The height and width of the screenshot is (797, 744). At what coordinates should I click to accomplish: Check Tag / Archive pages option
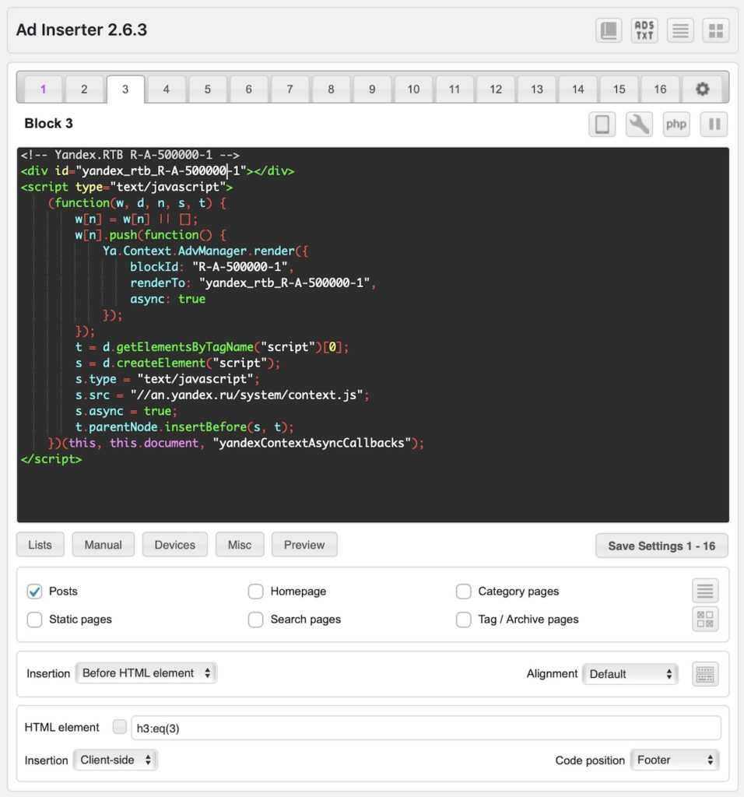(464, 620)
